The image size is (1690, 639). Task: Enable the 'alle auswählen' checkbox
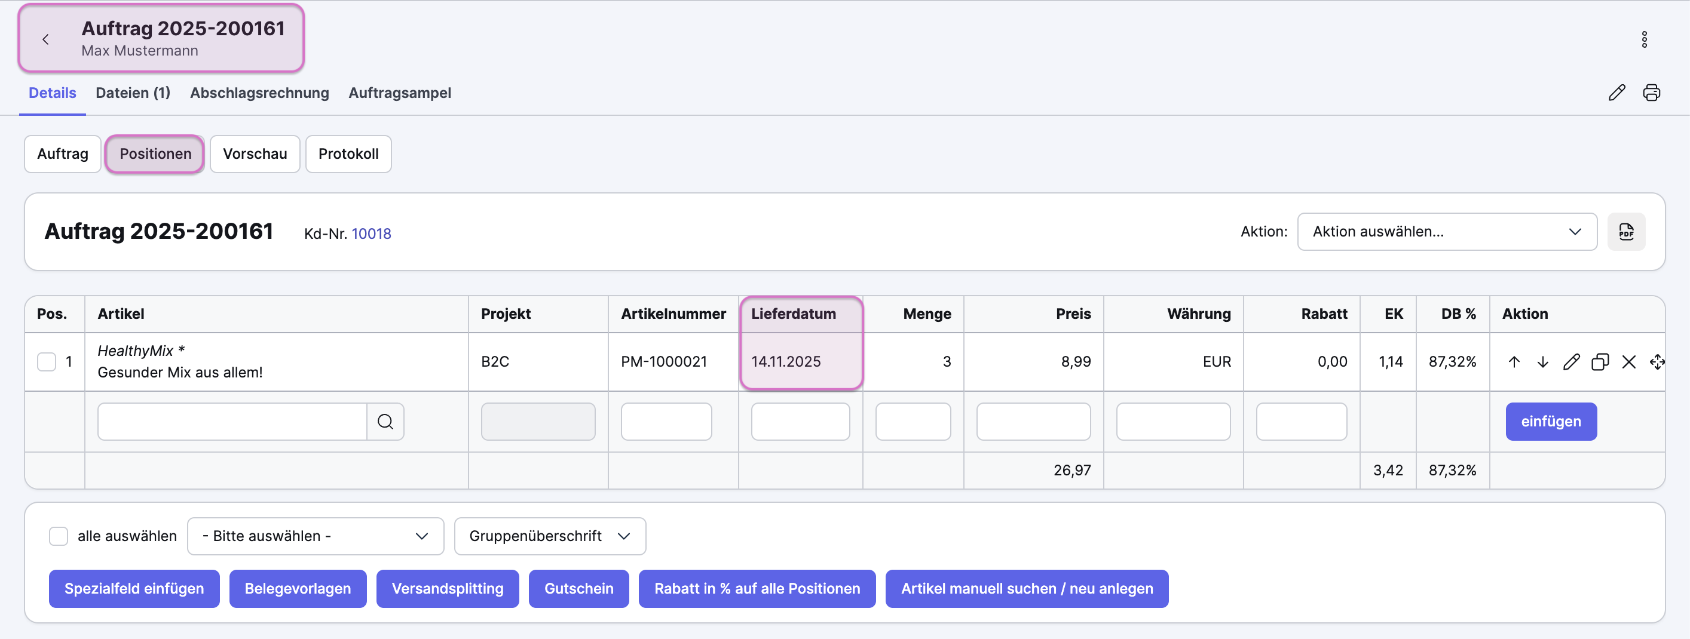(x=59, y=536)
